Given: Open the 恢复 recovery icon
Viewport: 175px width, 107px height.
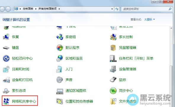Looking at the screenshot, I should click(x=6, y=37).
